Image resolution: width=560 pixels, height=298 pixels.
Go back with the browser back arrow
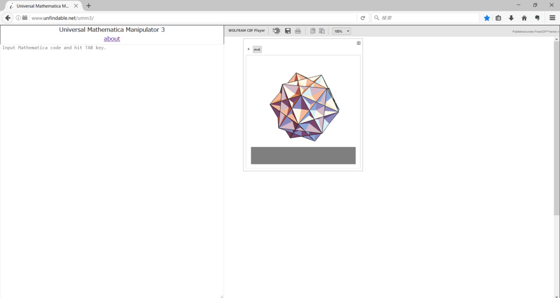[8, 18]
